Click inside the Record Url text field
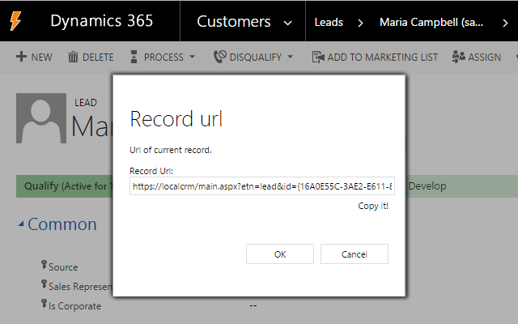This screenshot has width=518, height=324. 262,186
